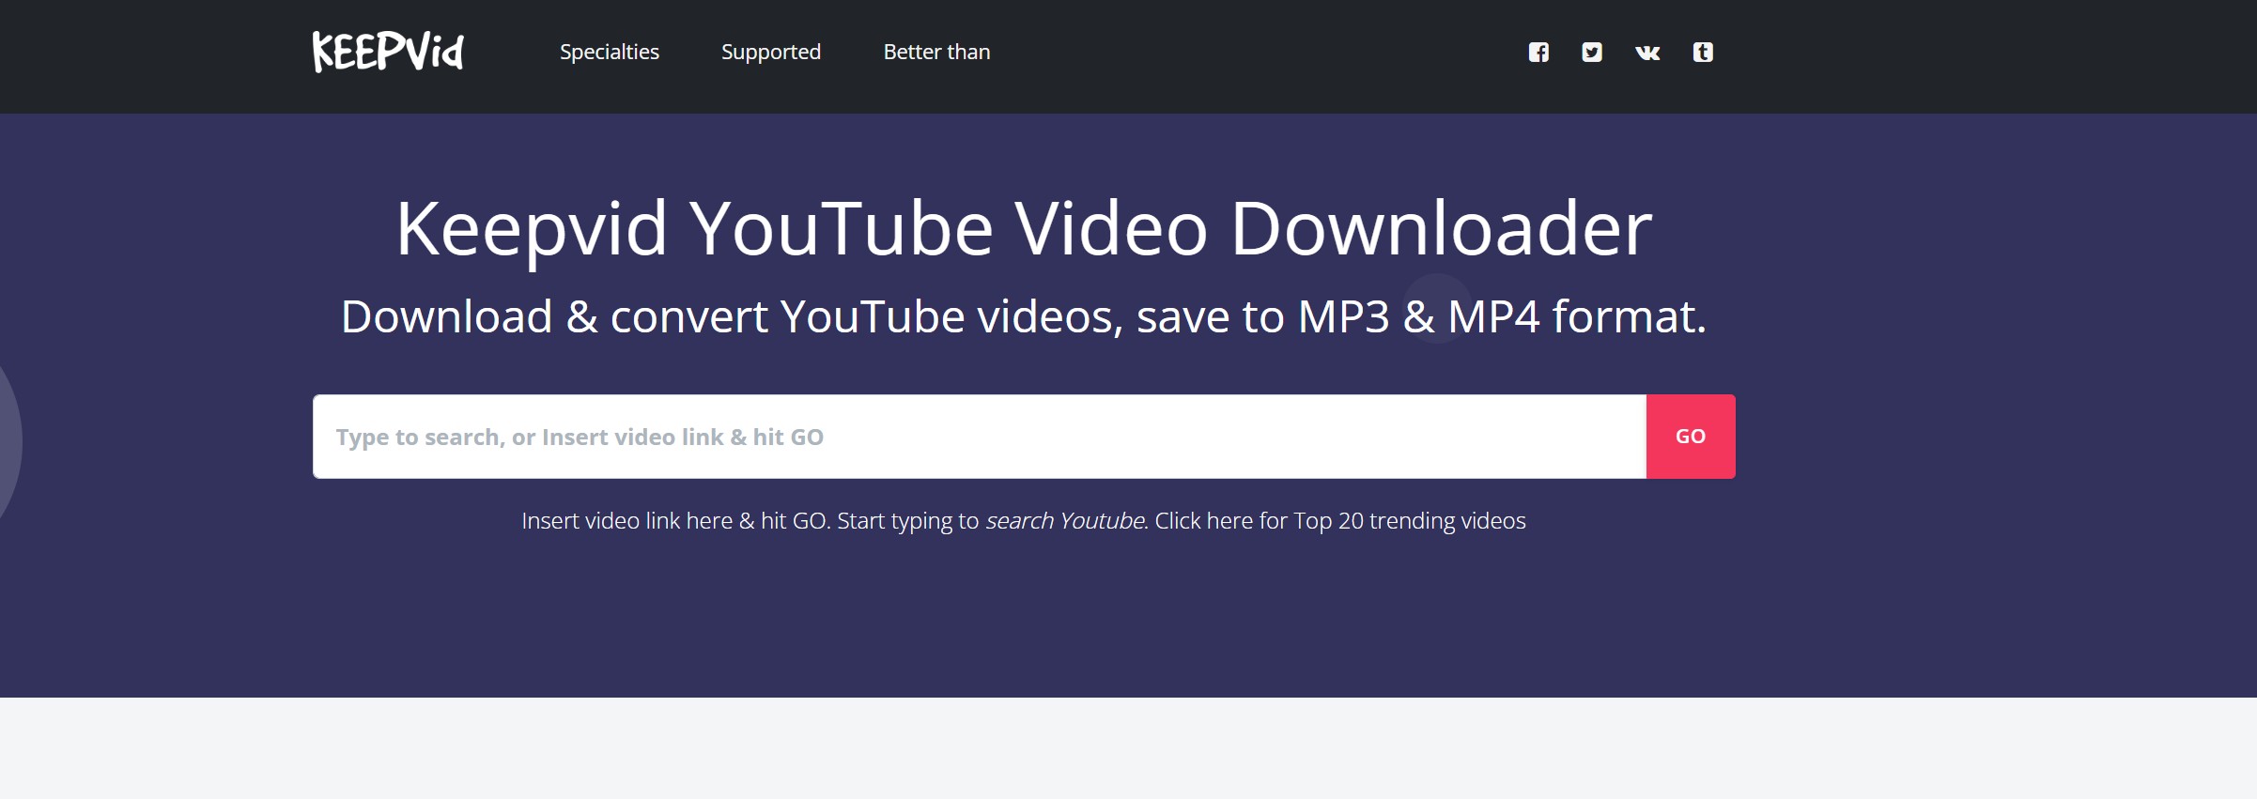2257x799 pixels.
Task: Click "MP4 format" in the tagline
Action: tap(1576, 317)
